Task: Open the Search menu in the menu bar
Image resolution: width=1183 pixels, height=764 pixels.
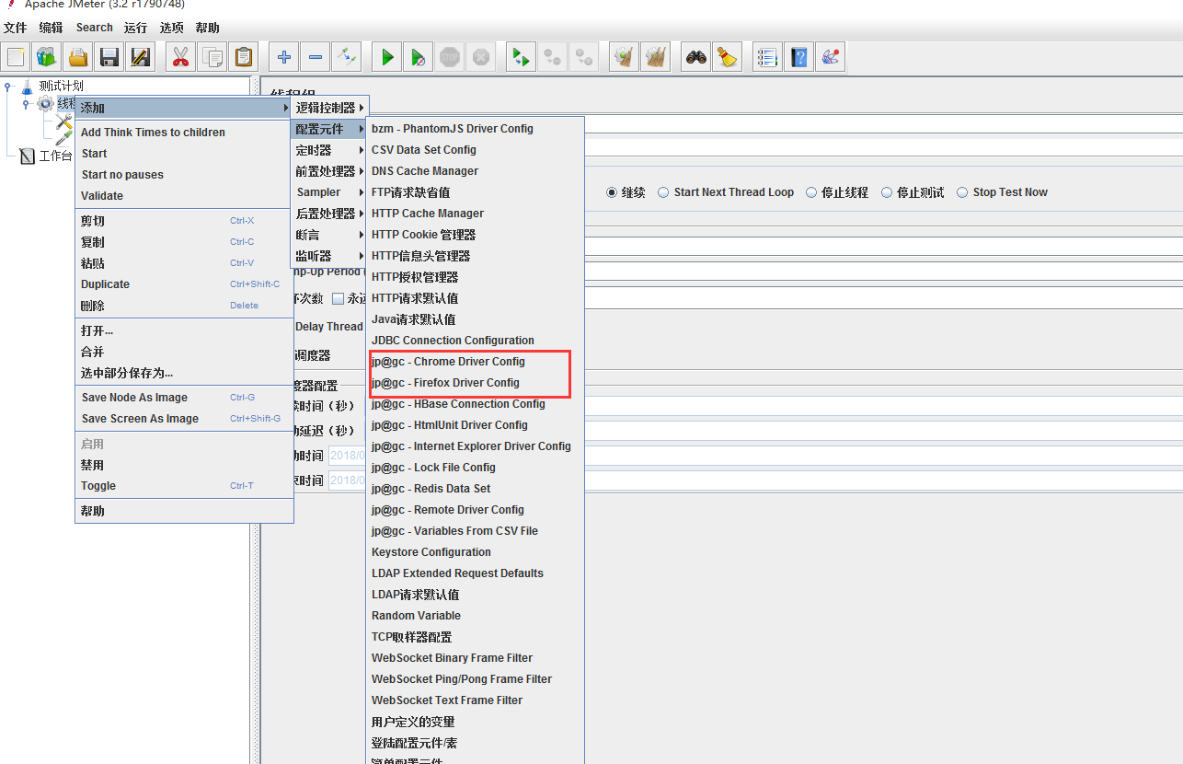Action: point(94,27)
